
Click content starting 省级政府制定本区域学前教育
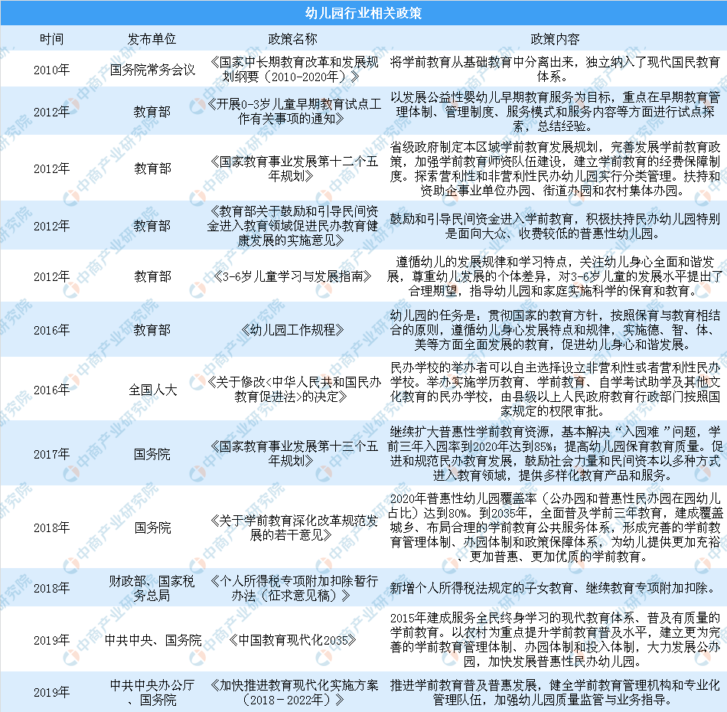point(555,168)
